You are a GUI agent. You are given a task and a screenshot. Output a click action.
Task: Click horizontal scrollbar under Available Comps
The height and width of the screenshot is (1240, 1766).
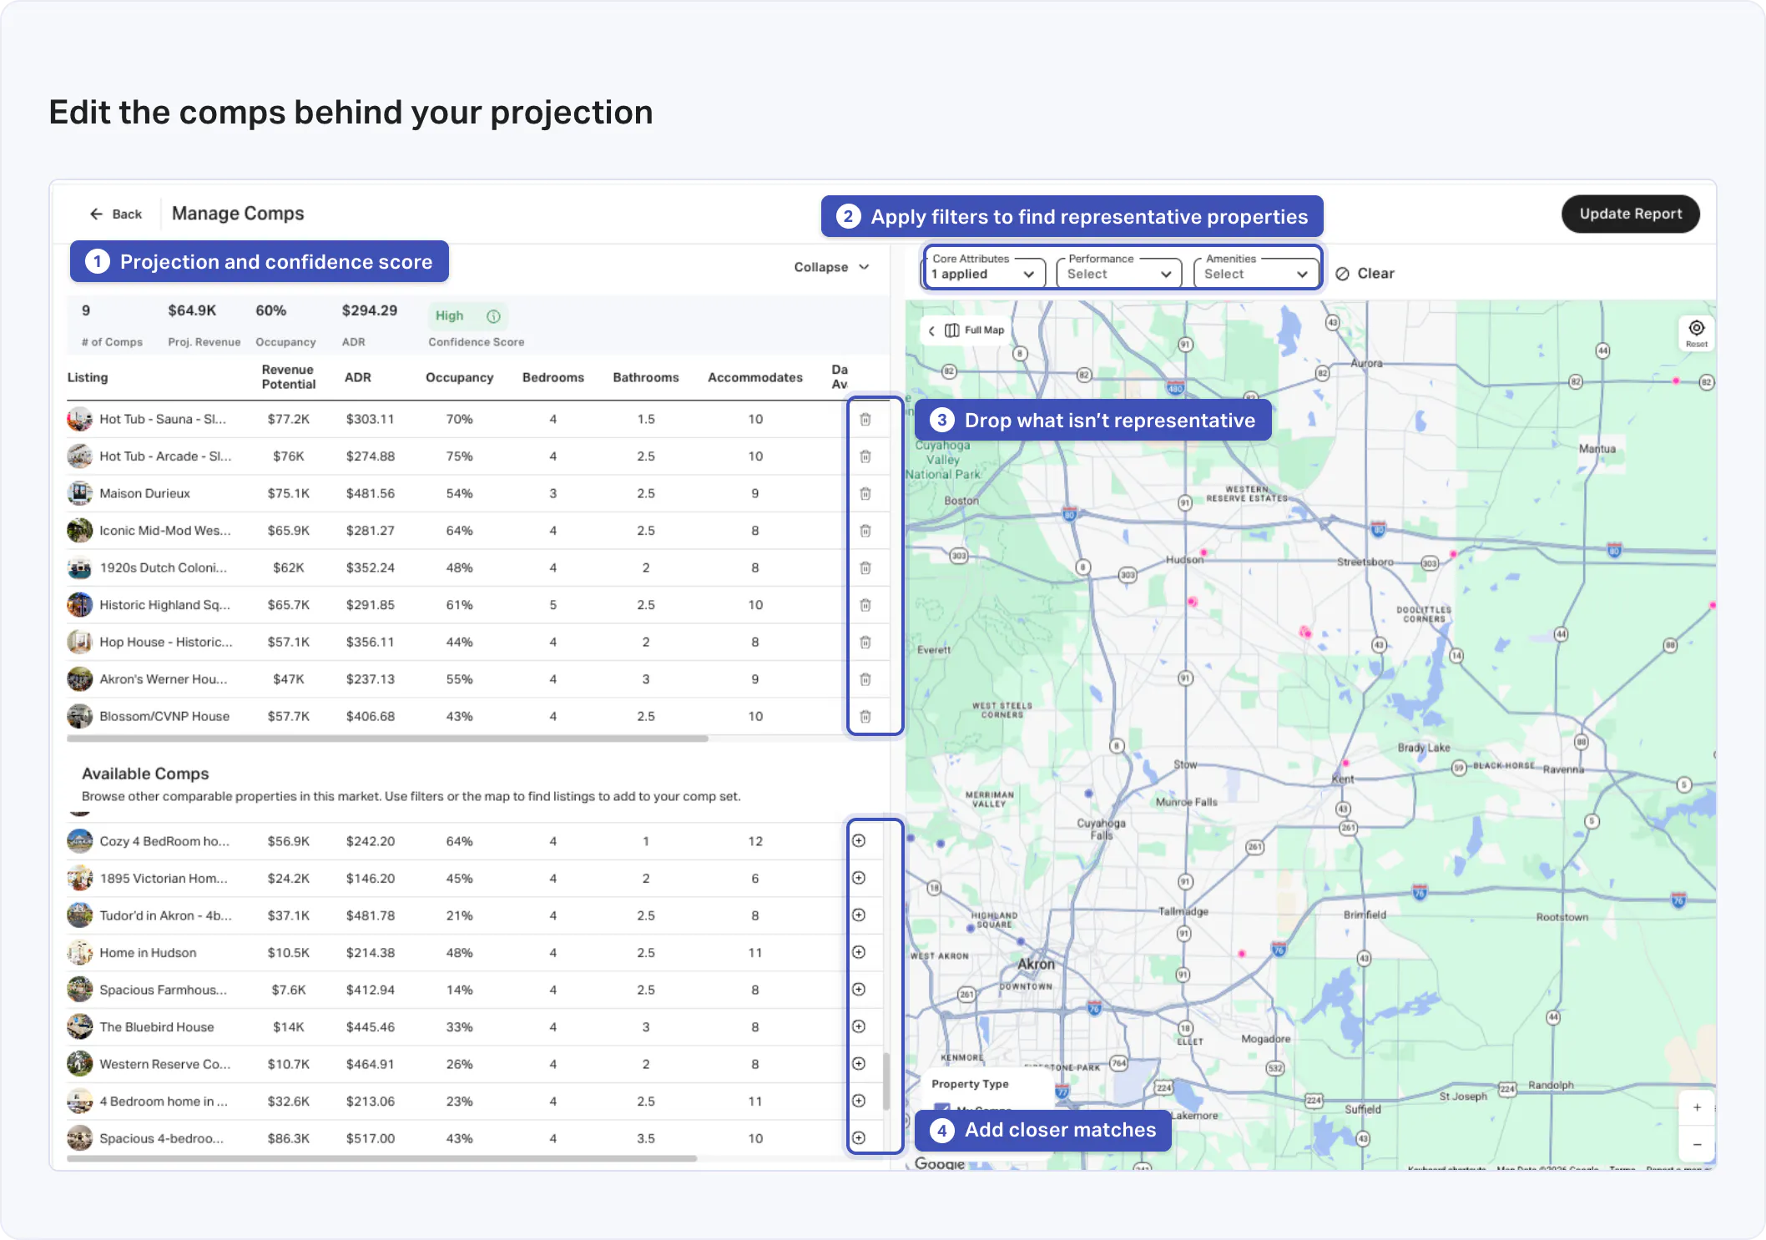[x=381, y=1158]
